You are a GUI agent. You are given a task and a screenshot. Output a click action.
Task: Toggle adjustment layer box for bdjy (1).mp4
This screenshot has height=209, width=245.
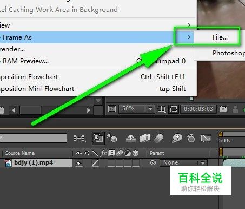[x=128, y=163]
